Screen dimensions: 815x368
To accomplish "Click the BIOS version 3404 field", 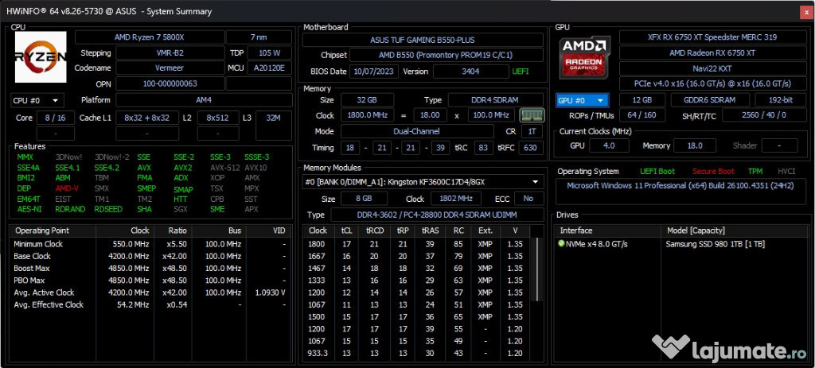I will tap(471, 72).
